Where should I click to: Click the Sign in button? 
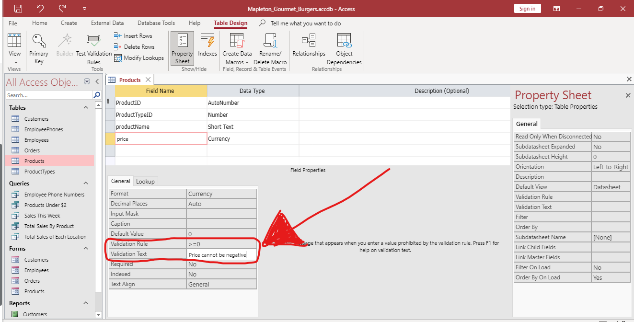pos(528,9)
